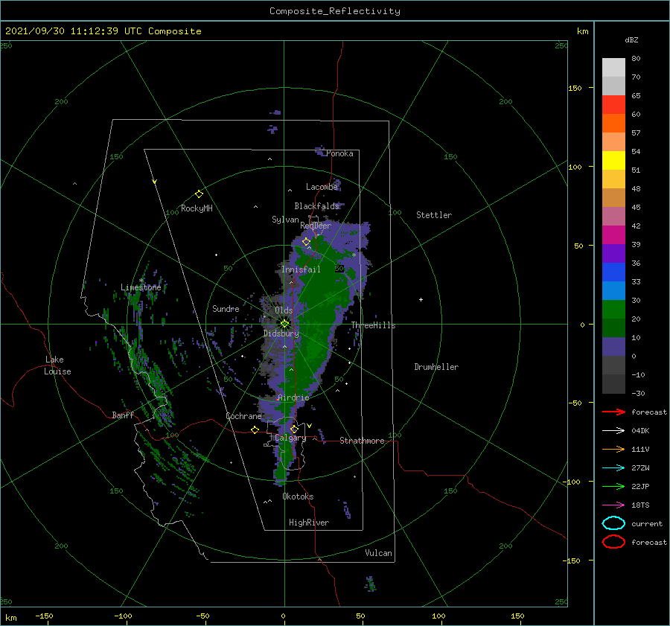This screenshot has height=626, width=670.
Task: Click the white 04DK arrow icon
Action: [x=613, y=431]
